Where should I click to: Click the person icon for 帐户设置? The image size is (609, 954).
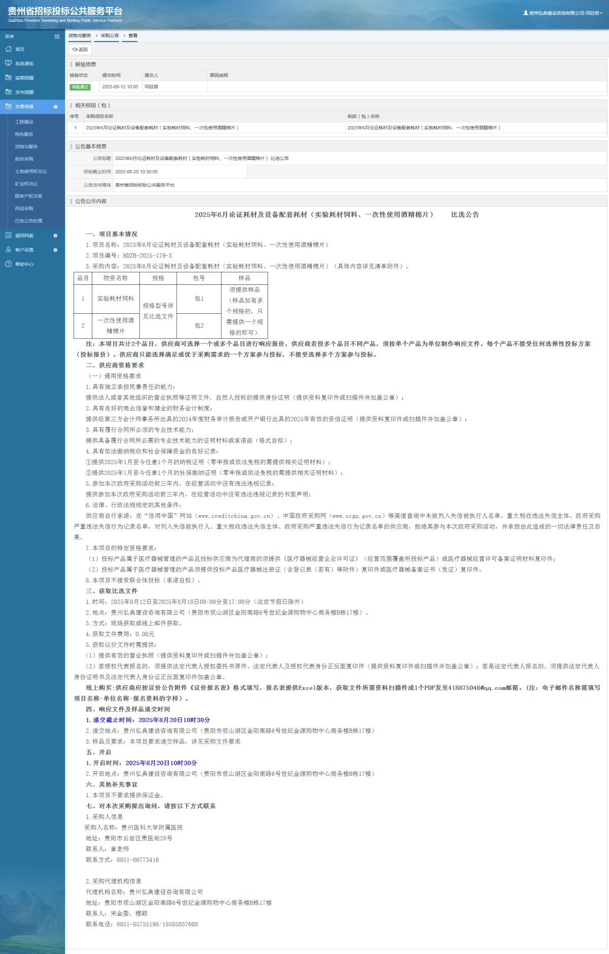[8, 250]
